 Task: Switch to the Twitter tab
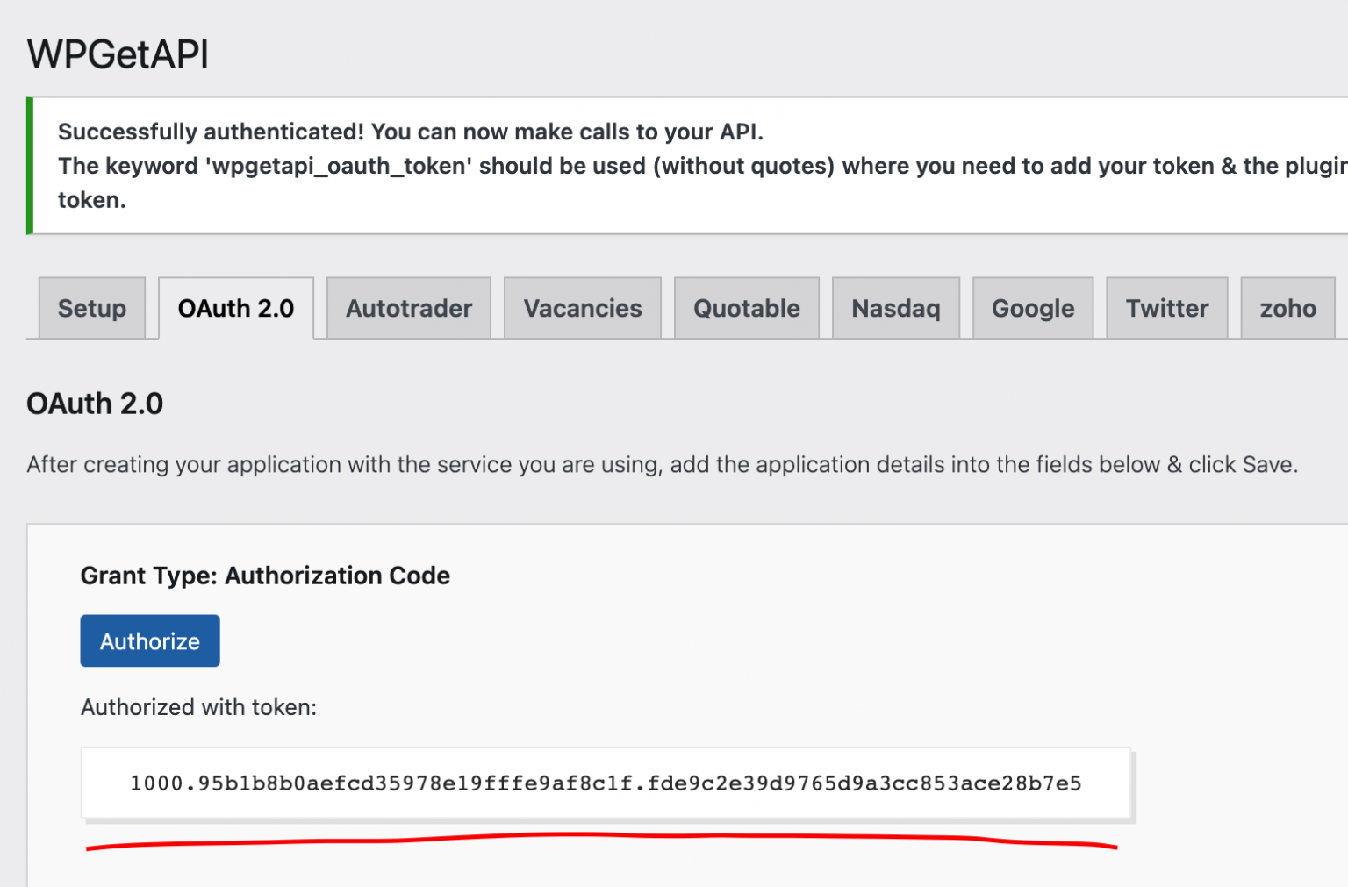[1166, 308]
